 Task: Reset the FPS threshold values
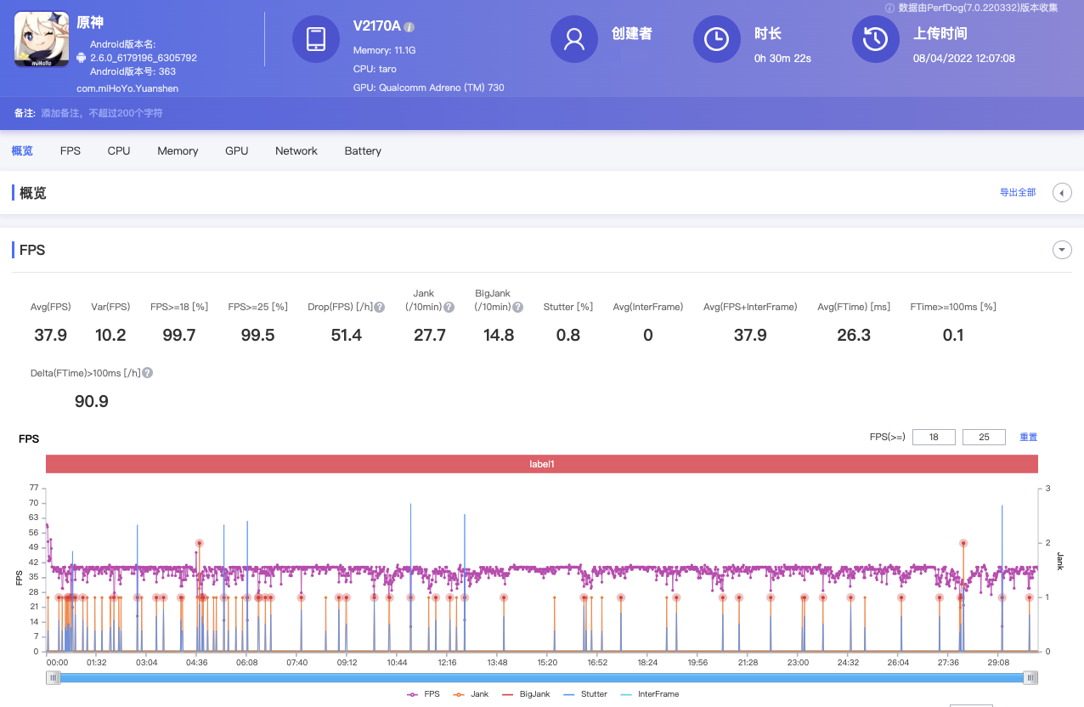pyautogui.click(x=1028, y=437)
